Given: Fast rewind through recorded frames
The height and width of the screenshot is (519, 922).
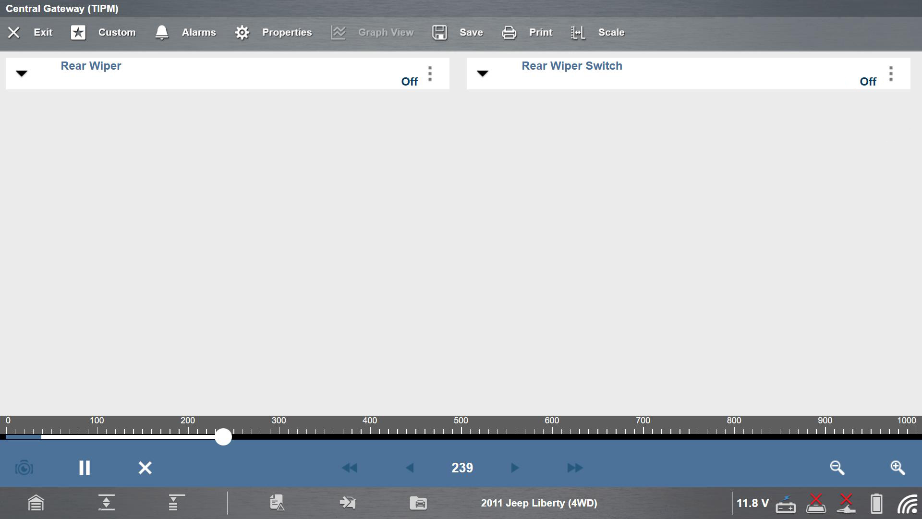Looking at the screenshot, I should (x=350, y=468).
